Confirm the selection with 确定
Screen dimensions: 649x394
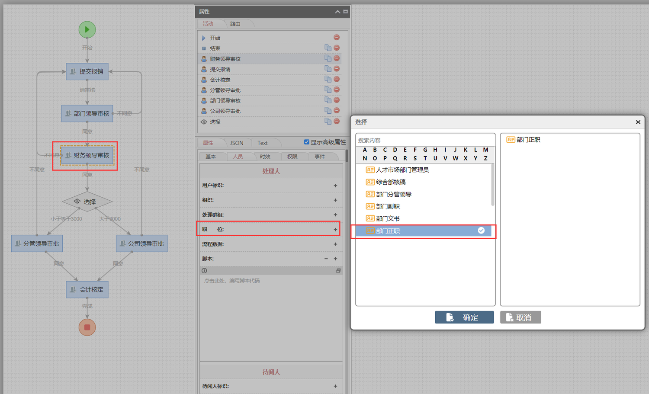tap(464, 317)
